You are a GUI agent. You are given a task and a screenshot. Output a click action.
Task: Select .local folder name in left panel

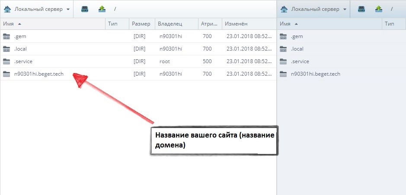coord(20,49)
